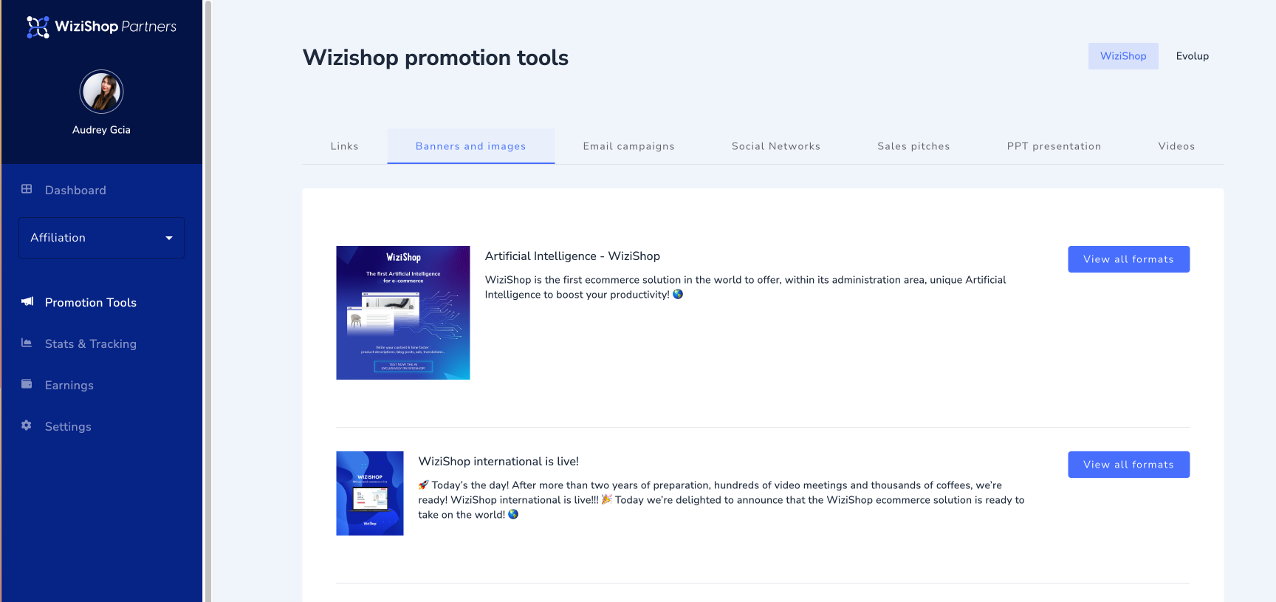1276x602 pixels.
Task: Open Promotion Tools in the sidebar
Action: 91,302
